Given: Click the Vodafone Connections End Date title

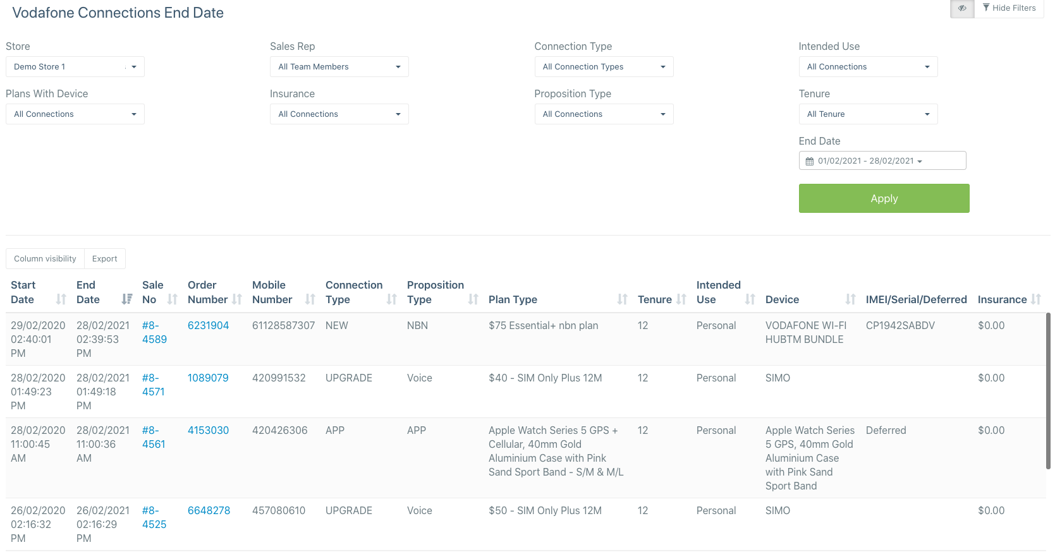Looking at the screenshot, I should coord(118,13).
